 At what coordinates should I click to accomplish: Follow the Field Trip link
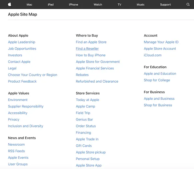[83, 113]
